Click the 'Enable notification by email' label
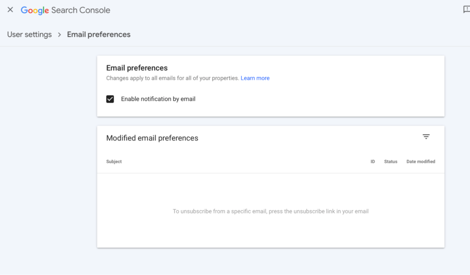 (x=158, y=99)
